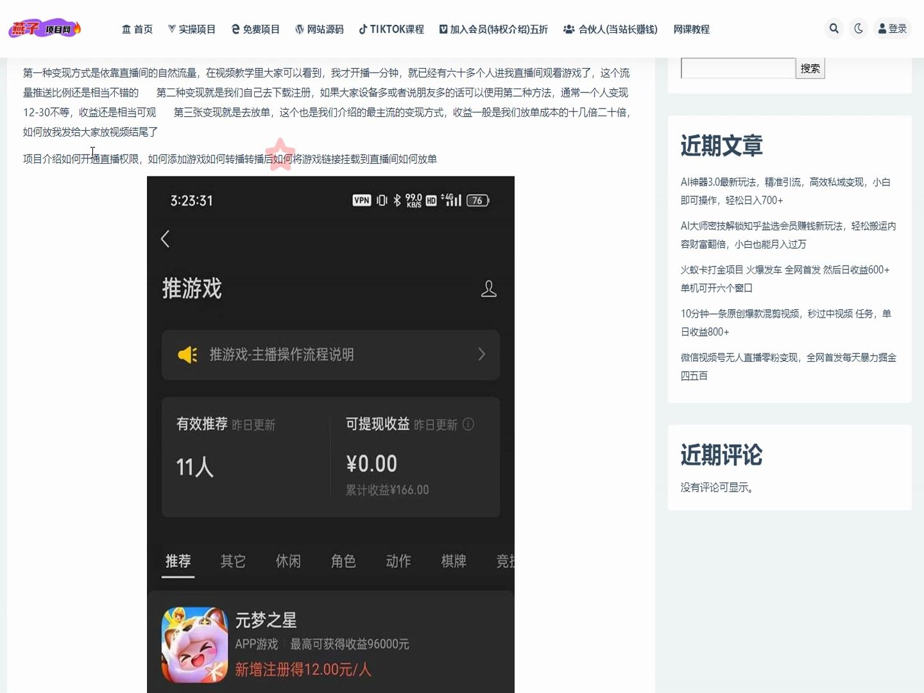Open article 火蚁卡打金项目
Viewport: 924px width, 693px height.
[785, 278]
